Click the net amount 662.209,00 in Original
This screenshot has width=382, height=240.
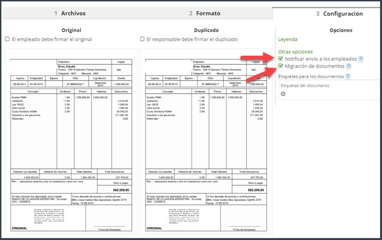click(x=121, y=190)
